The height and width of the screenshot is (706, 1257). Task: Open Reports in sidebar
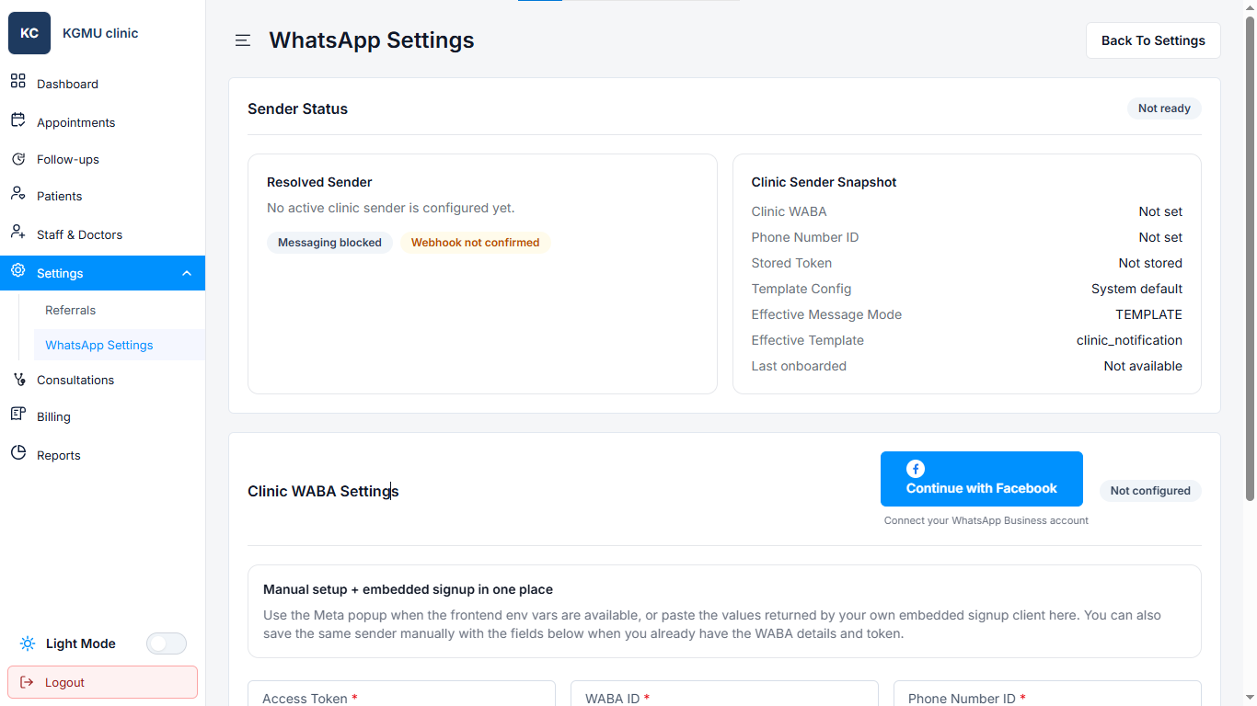point(102,455)
